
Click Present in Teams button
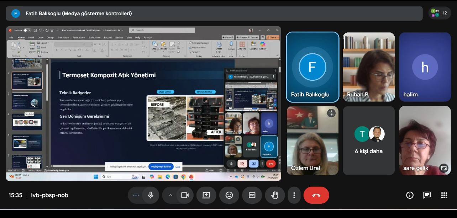pyautogui.click(x=247, y=37)
